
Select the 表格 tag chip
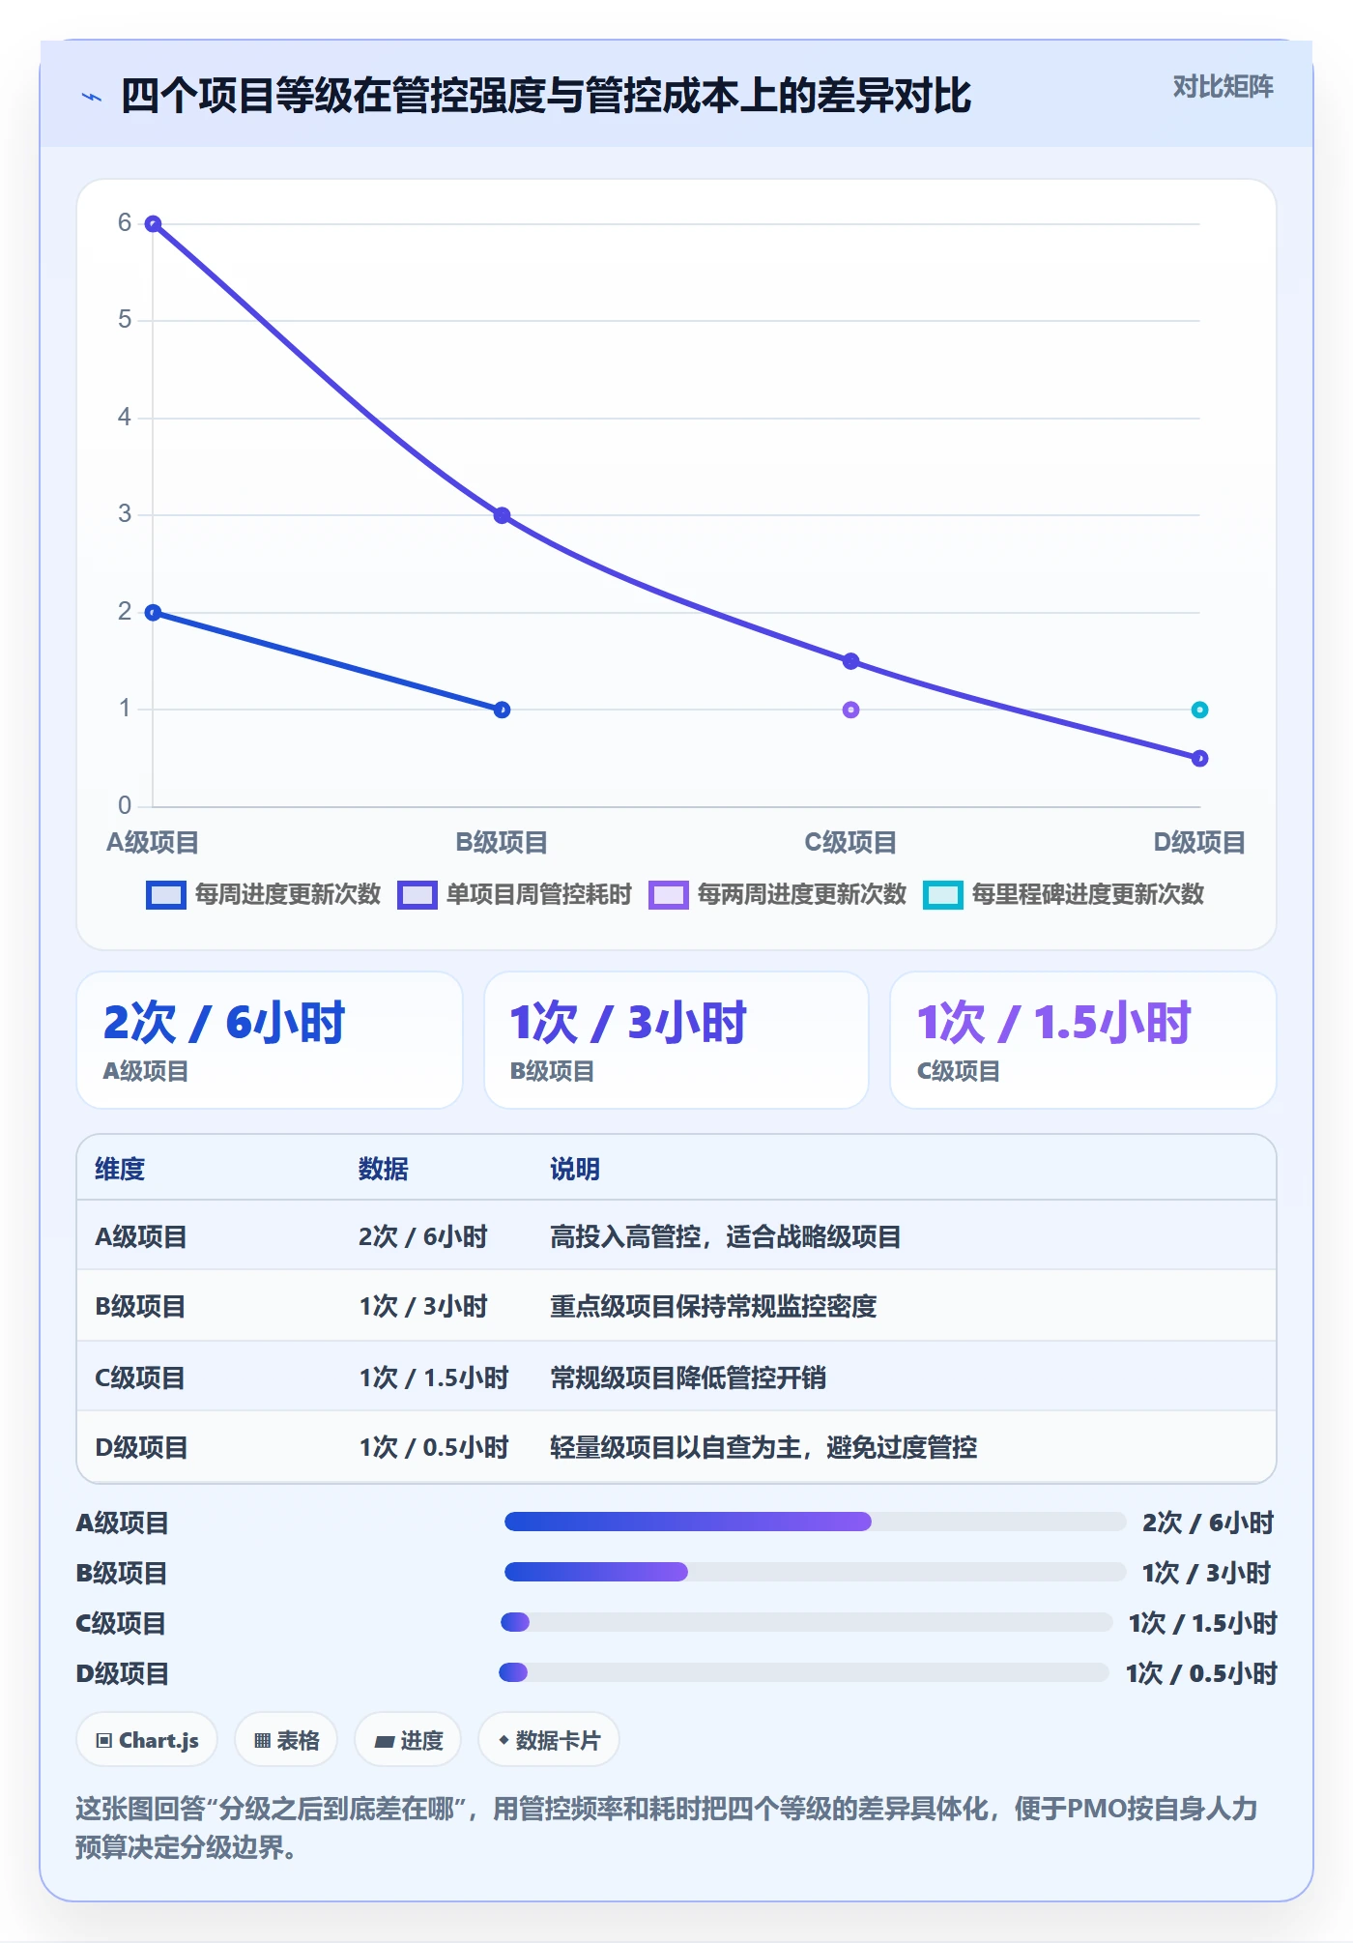tap(286, 1740)
